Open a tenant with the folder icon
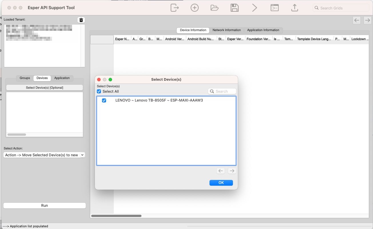The image size is (373, 229). tap(215, 8)
